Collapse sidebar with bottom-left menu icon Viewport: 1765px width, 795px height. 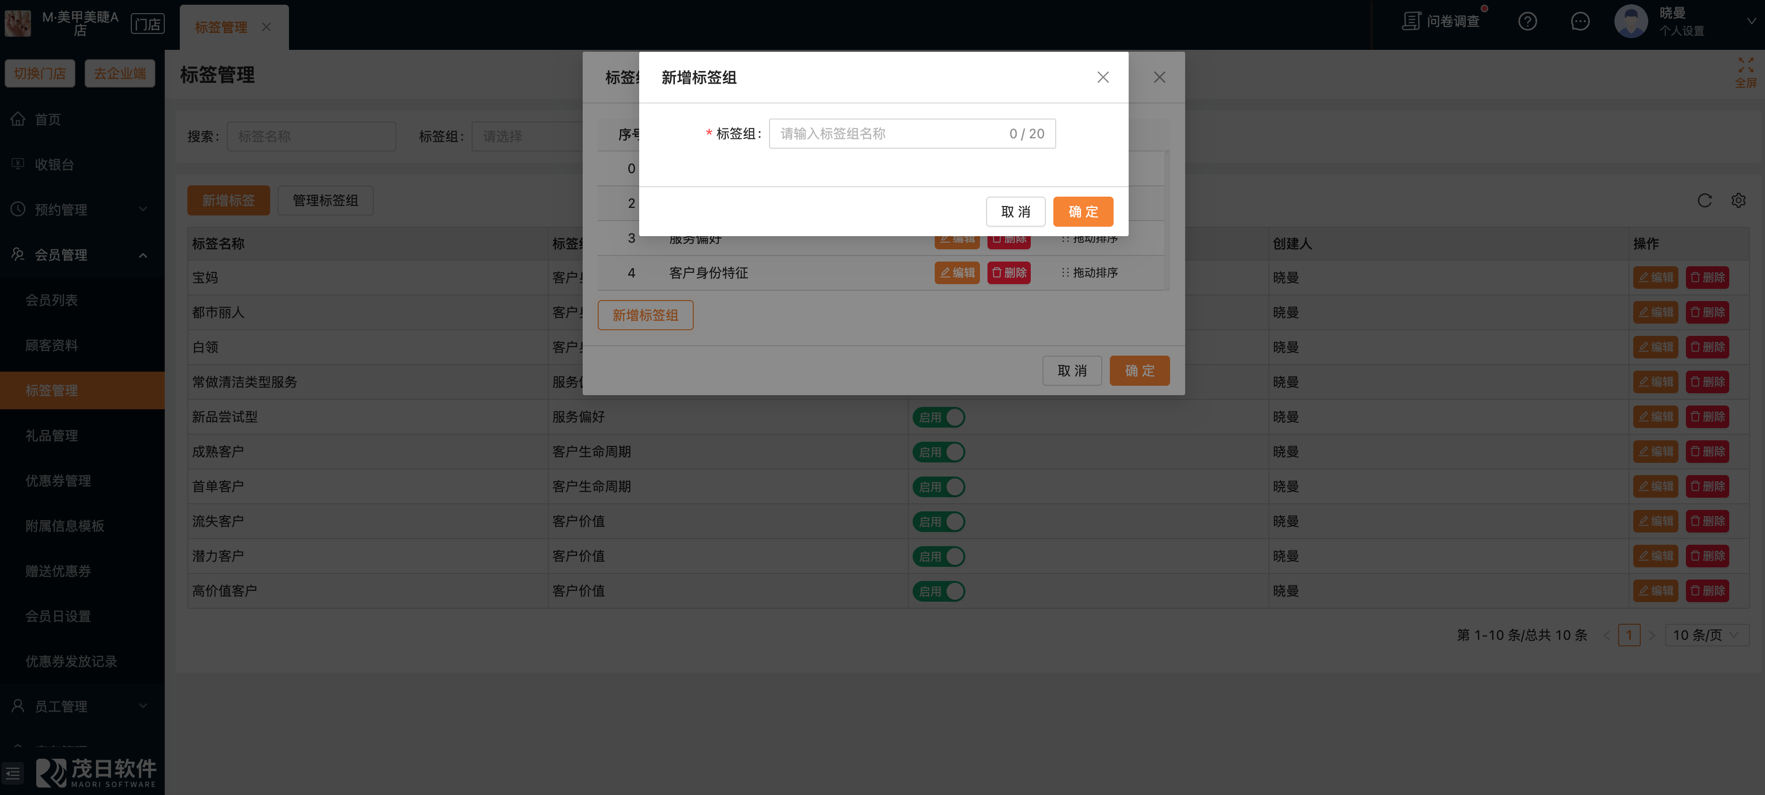[13, 773]
